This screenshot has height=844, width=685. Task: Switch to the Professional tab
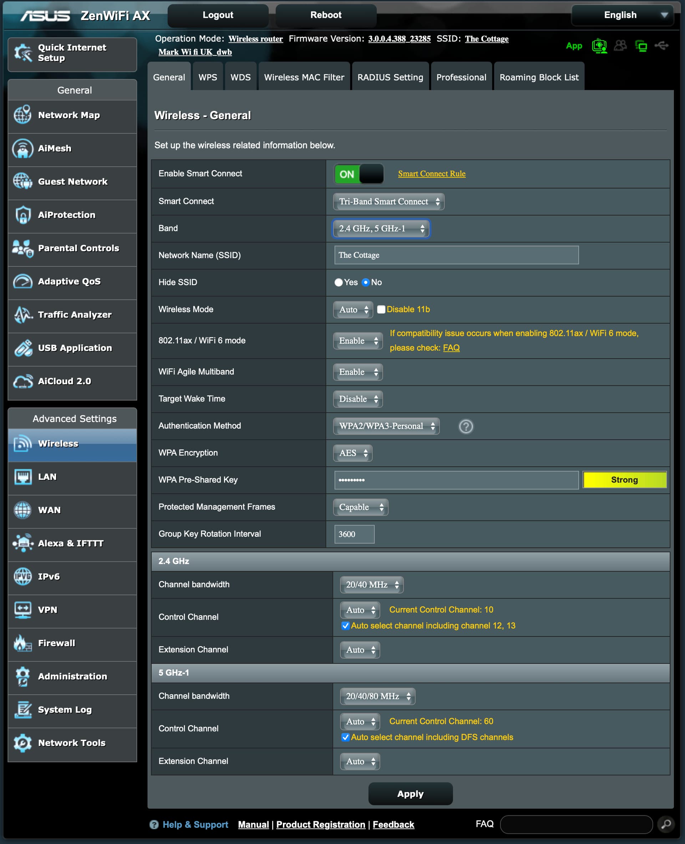[x=461, y=77]
